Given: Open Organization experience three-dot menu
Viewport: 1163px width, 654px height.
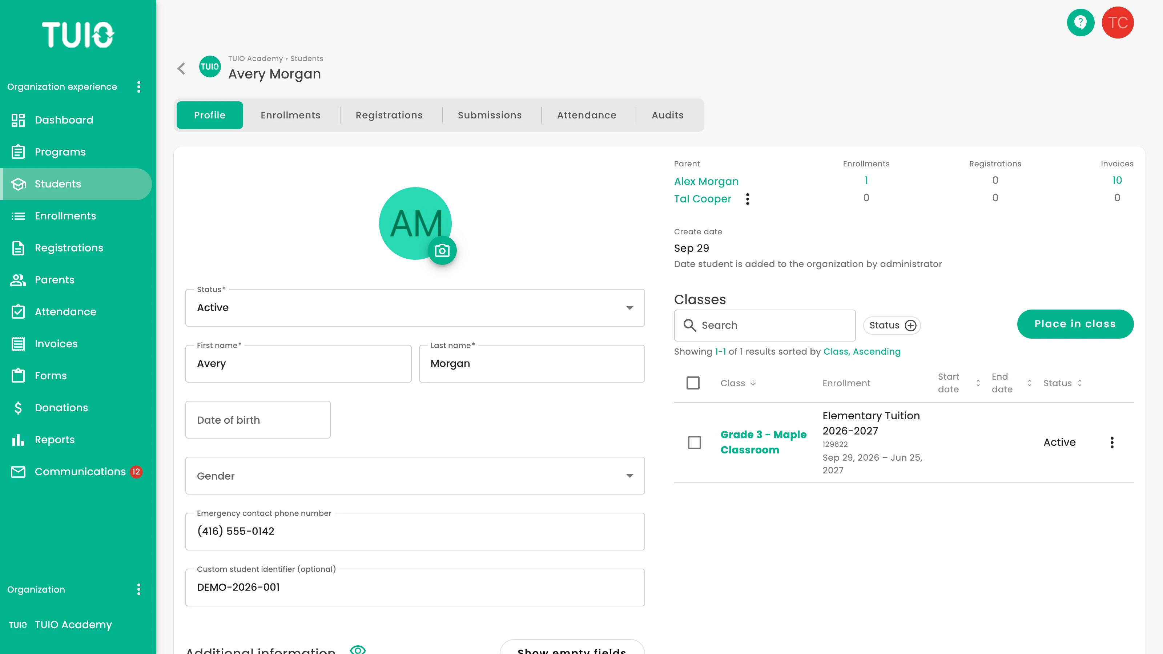Looking at the screenshot, I should coord(138,87).
